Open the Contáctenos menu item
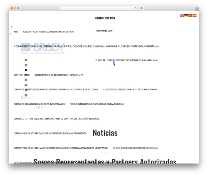The image size is (208, 176). (x=22, y=75)
